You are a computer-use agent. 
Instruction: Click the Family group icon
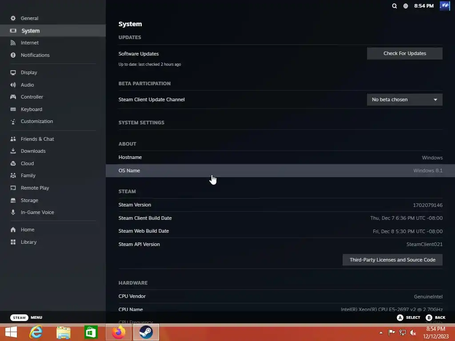(13, 176)
